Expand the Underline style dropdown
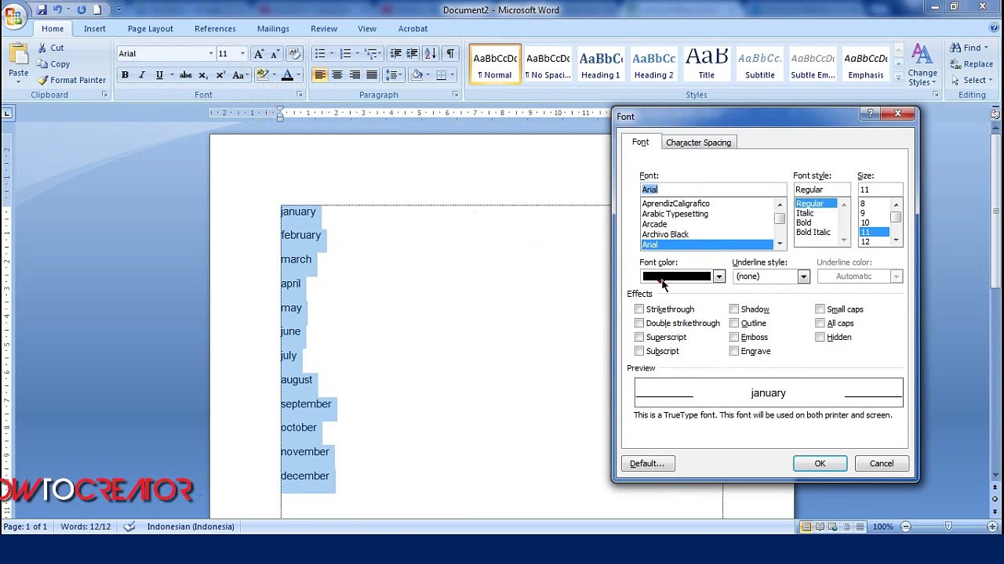The image size is (1004, 564). [803, 277]
